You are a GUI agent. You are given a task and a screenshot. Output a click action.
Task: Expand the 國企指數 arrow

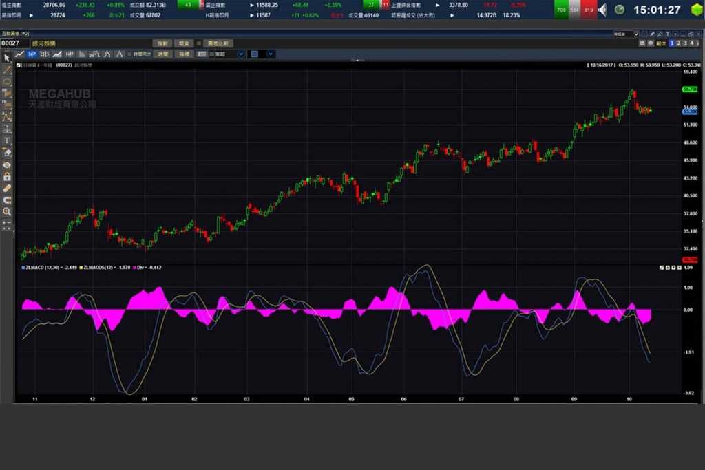pos(252,5)
